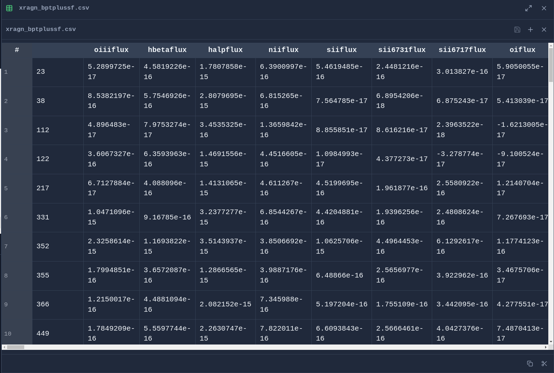Click the # header cell
Screen dimensions: 554x373
[x=17, y=50]
